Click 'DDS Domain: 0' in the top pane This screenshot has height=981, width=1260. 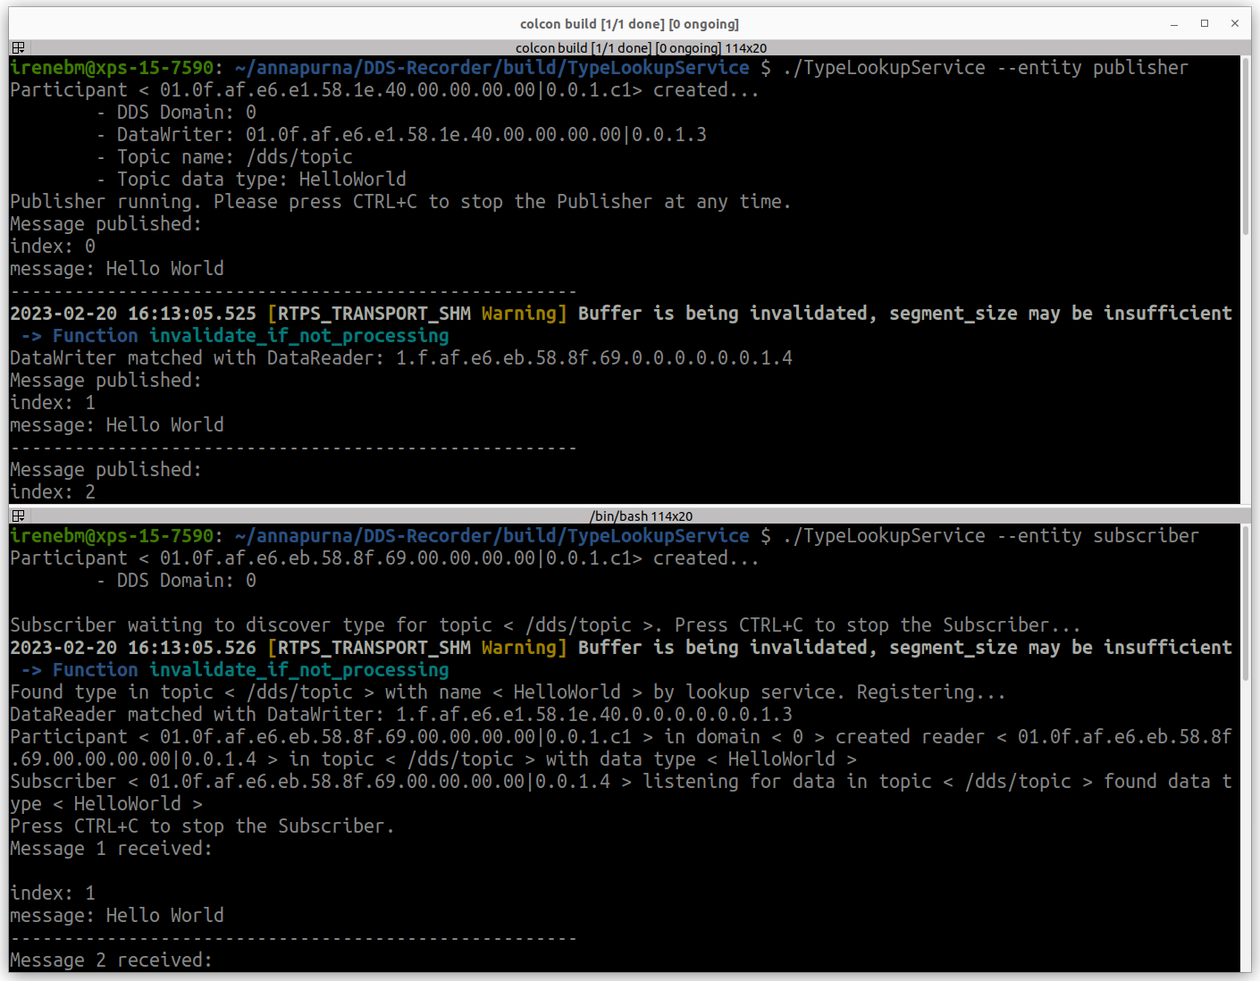187,113
